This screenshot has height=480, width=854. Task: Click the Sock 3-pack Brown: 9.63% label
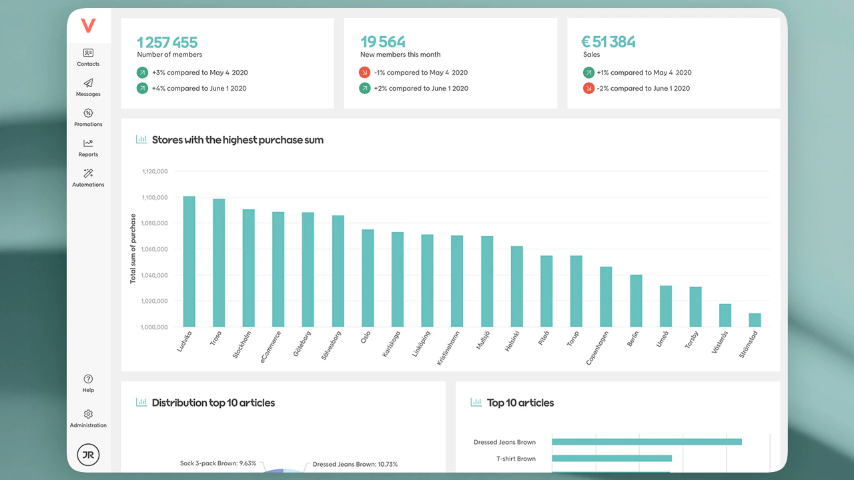pos(218,463)
